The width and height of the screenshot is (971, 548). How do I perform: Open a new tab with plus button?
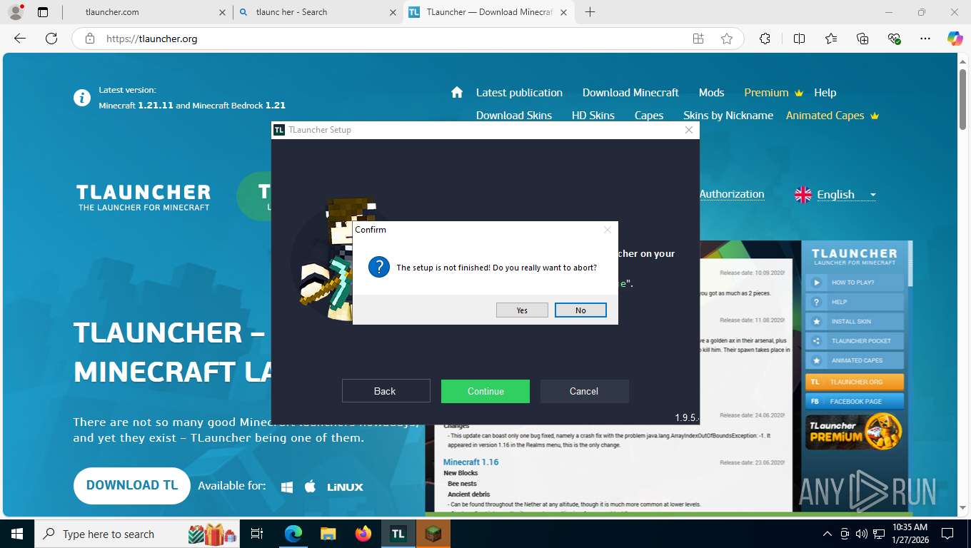pyautogui.click(x=590, y=12)
